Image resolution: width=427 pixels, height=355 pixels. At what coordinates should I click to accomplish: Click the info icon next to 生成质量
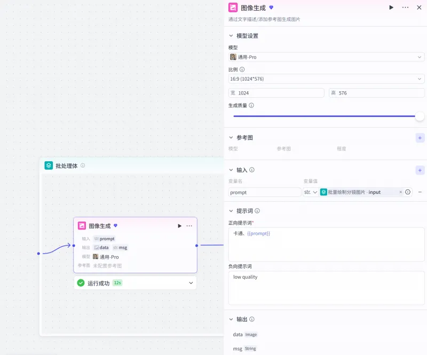[x=251, y=105]
